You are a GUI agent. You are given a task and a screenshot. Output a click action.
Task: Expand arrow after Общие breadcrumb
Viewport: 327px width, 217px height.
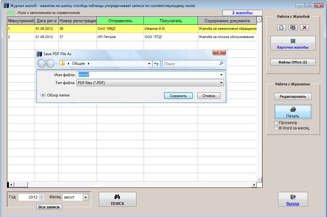pyautogui.click(x=89, y=63)
